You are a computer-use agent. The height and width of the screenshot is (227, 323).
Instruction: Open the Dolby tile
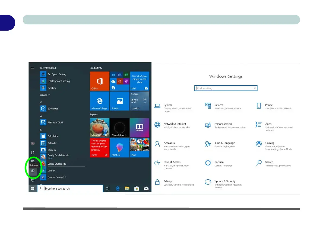click(140, 128)
